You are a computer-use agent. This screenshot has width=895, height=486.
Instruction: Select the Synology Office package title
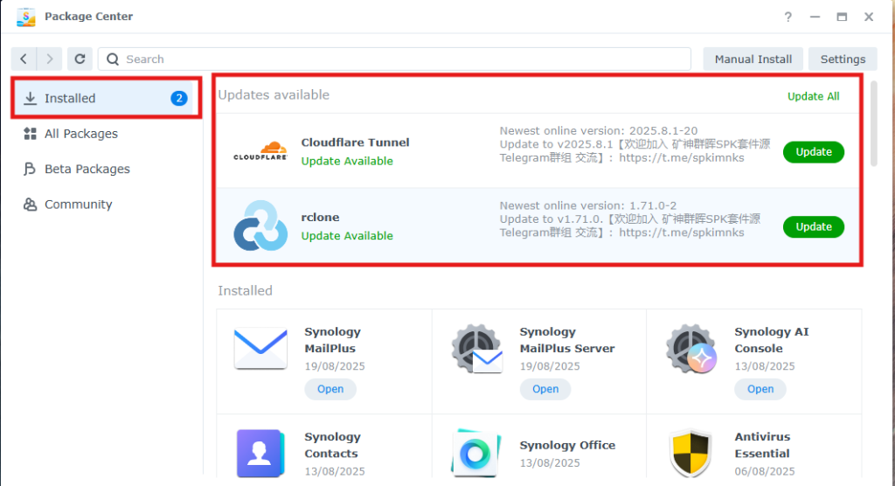(x=567, y=445)
